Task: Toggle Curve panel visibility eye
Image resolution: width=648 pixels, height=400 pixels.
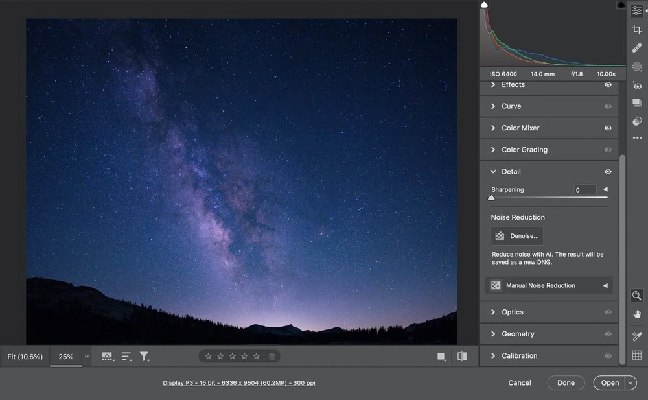Action: (608, 106)
